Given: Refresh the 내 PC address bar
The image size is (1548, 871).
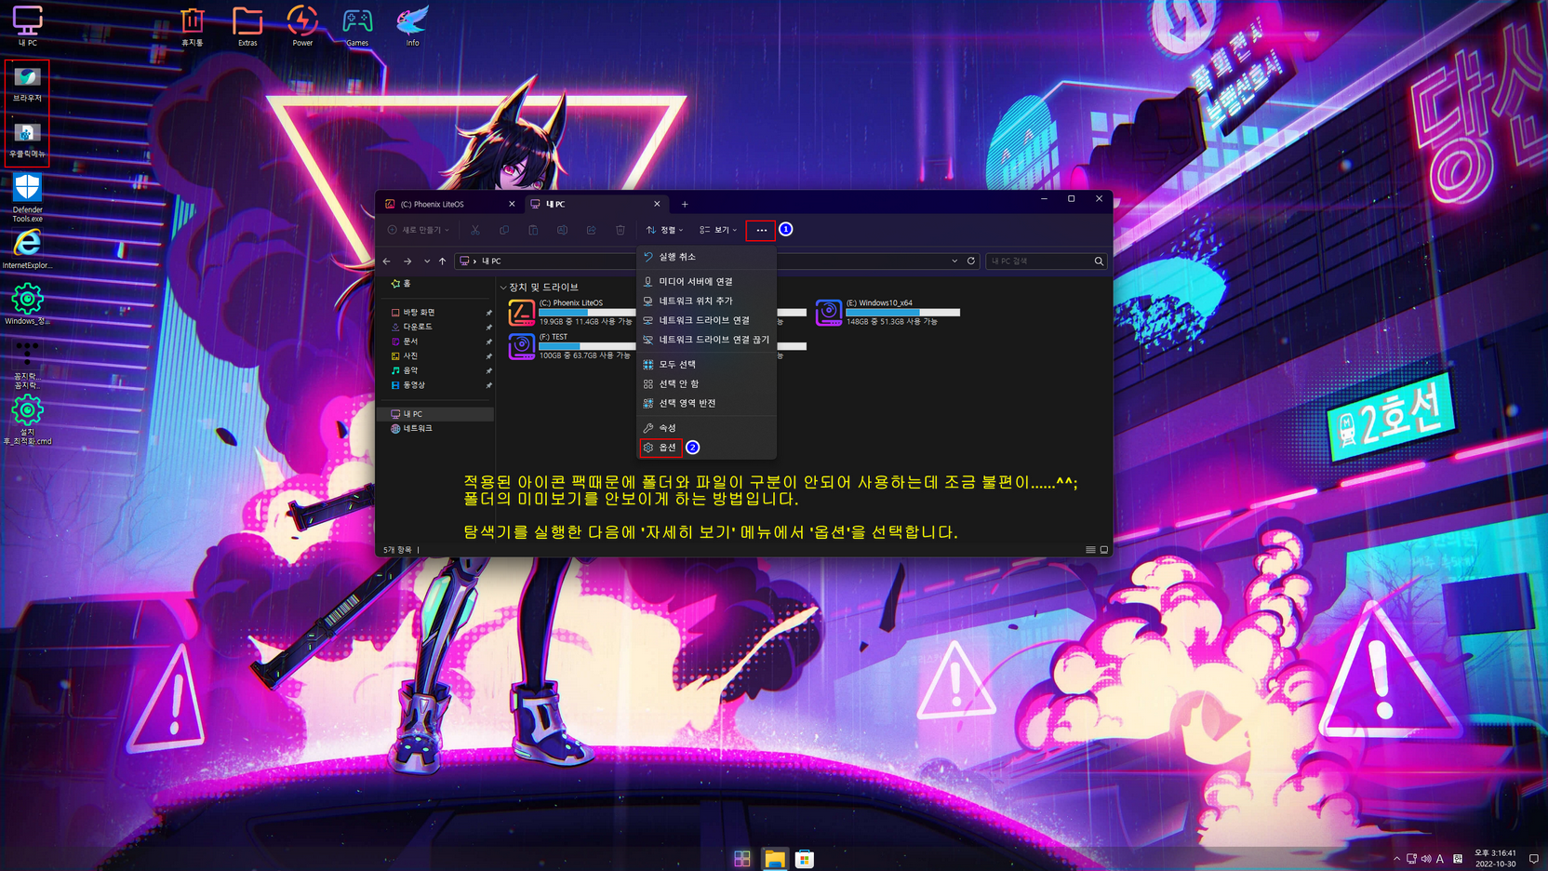Looking at the screenshot, I should (x=971, y=261).
